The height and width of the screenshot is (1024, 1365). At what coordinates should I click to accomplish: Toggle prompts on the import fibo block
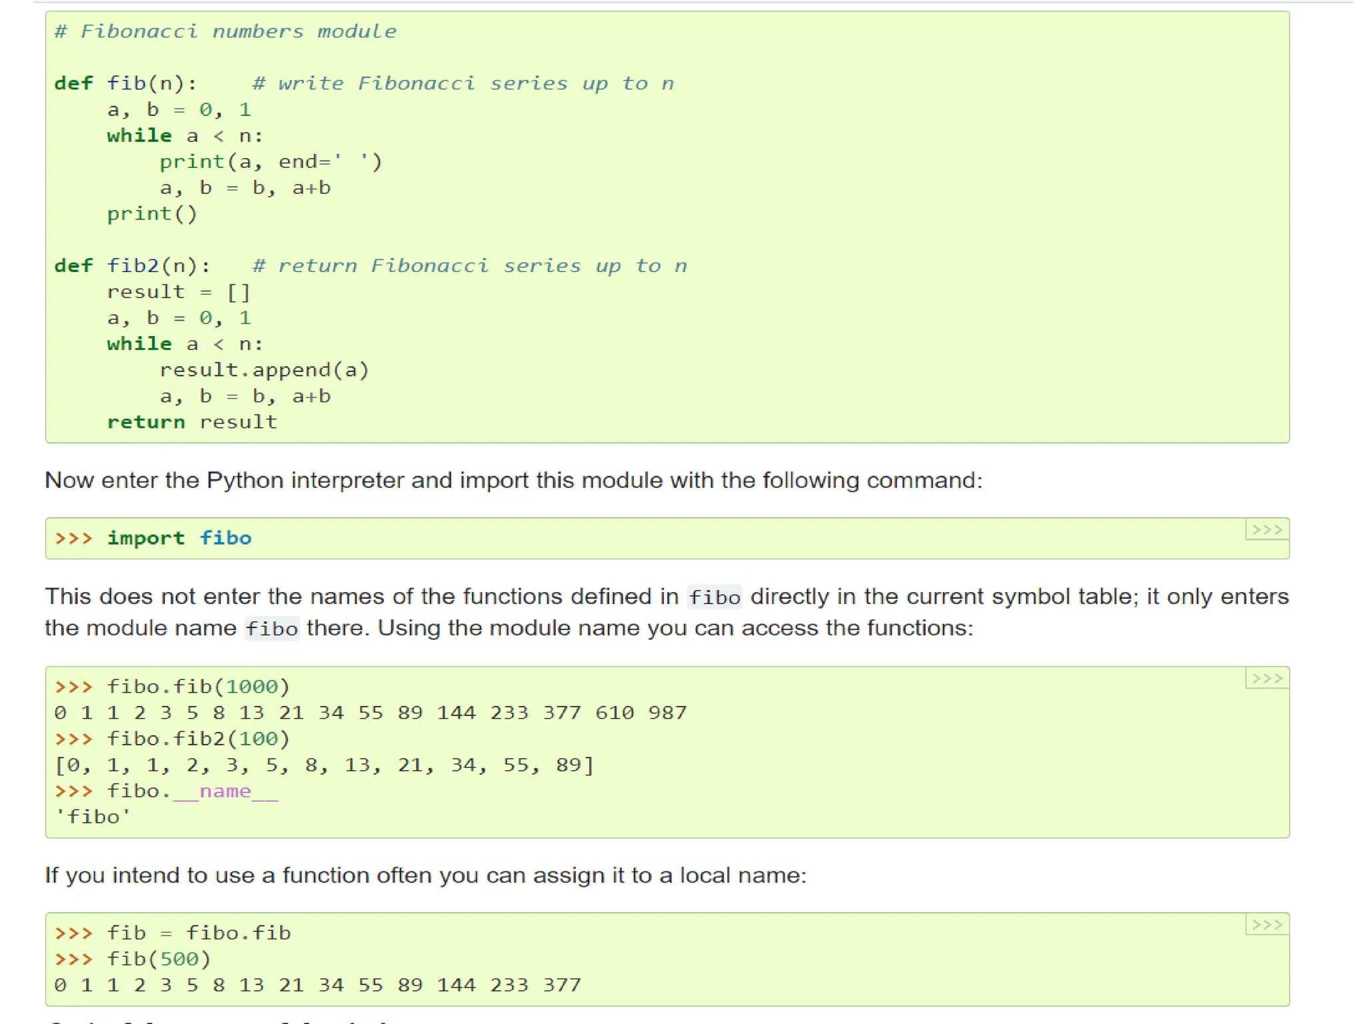tap(1266, 530)
